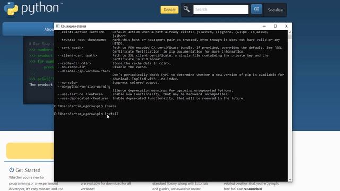Click the '--no-cache-dir' option text
The image size is (340, 191).
(71, 67)
